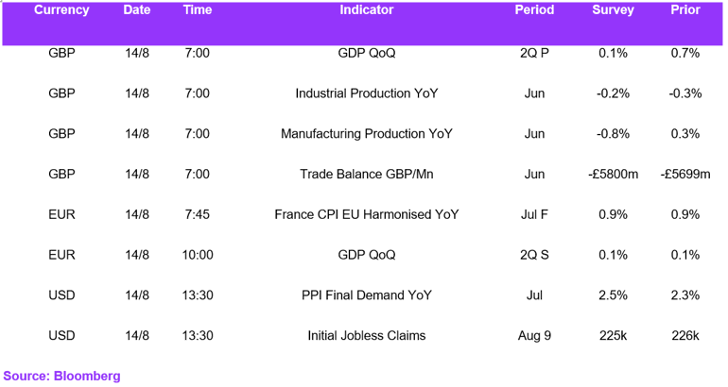Select the -£5800m survey value
Image resolution: width=728 pixels, height=387 pixels.
pos(613,174)
